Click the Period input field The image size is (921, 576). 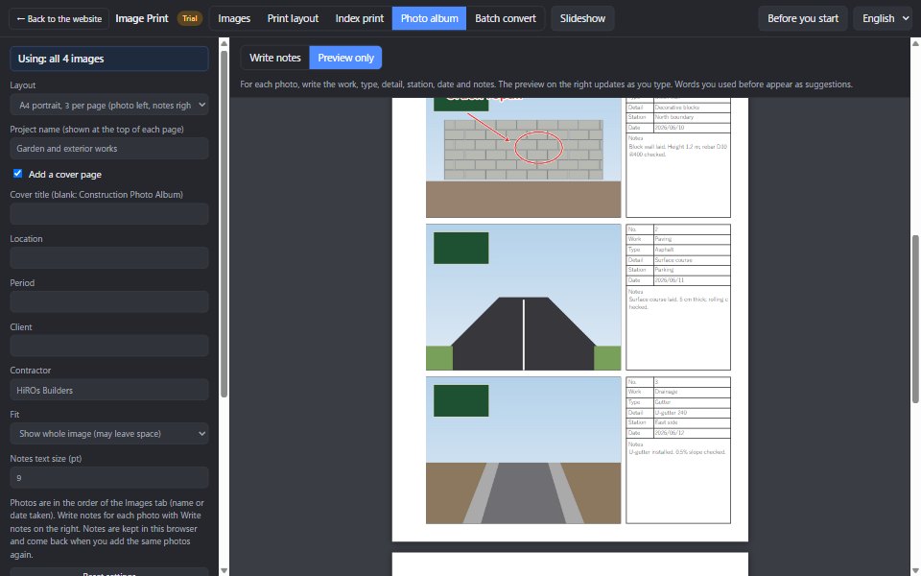(x=109, y=302)
